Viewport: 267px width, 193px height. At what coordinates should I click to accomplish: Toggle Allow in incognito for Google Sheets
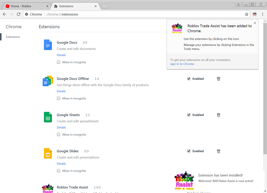[x=58, y=134]
